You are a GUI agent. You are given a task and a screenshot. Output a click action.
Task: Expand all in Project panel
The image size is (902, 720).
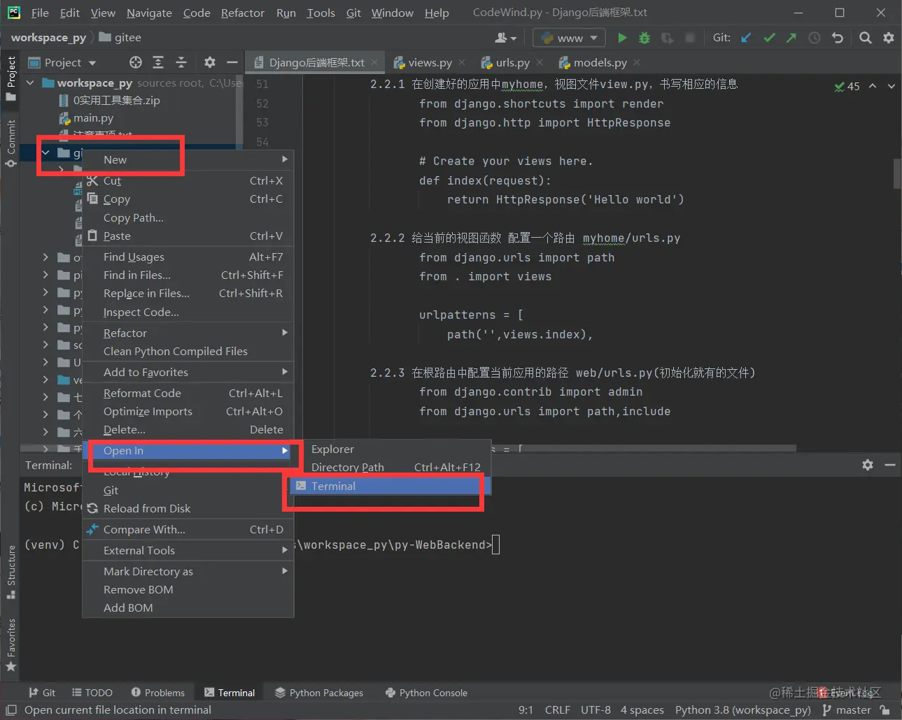coord(158,63)
